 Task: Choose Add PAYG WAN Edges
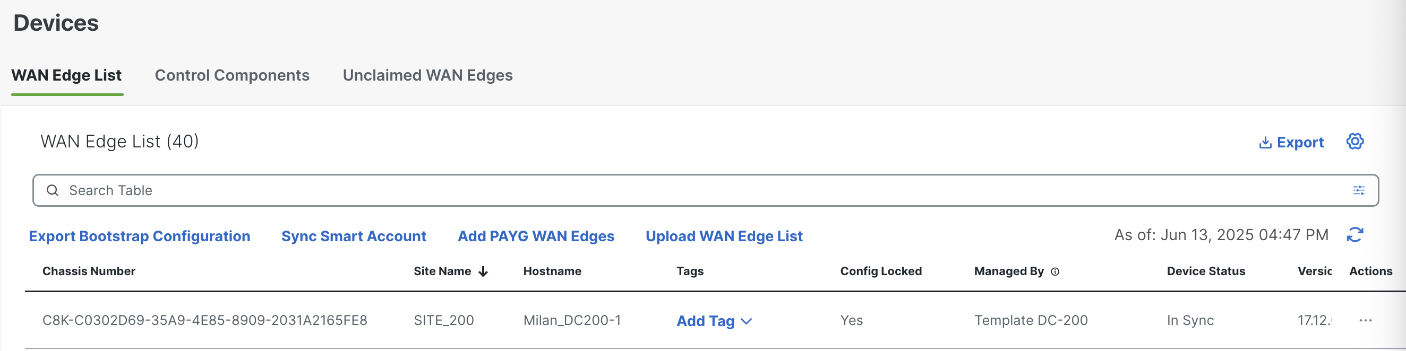535,236
